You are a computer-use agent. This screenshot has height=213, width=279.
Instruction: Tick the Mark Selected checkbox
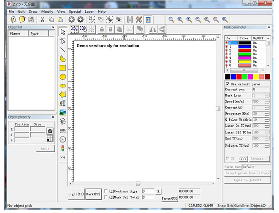pos(106,197)
